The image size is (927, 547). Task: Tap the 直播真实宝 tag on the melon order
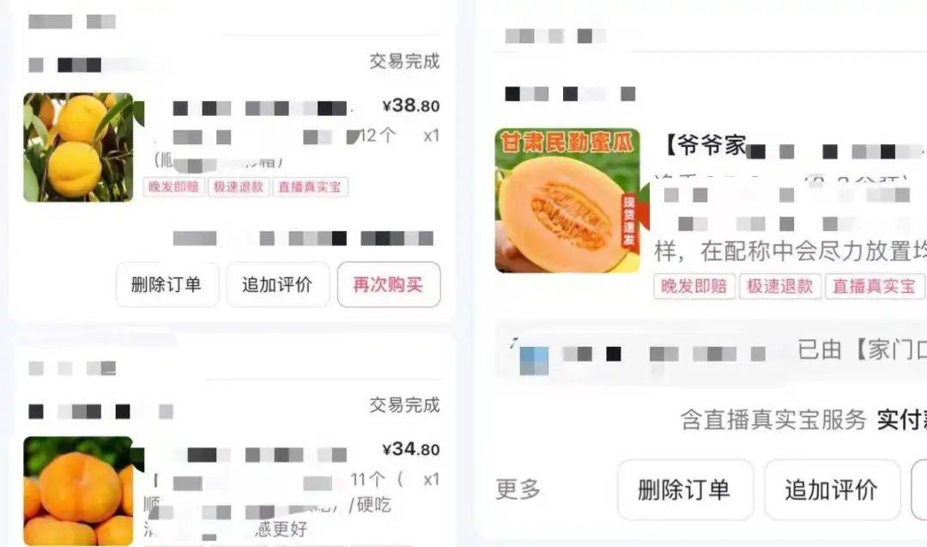[875, 286]
